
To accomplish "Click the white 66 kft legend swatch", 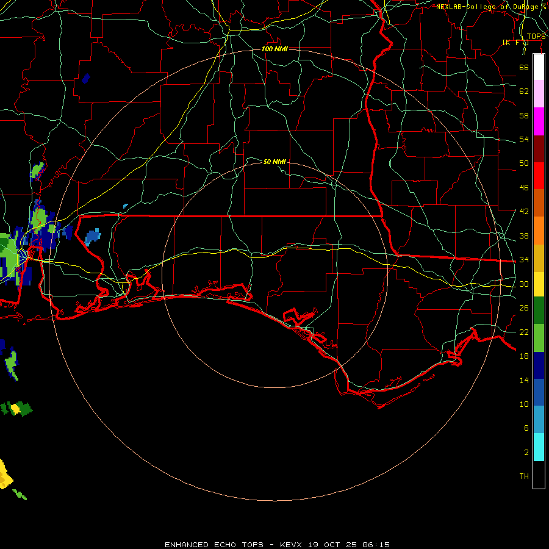I will point(539,67).
